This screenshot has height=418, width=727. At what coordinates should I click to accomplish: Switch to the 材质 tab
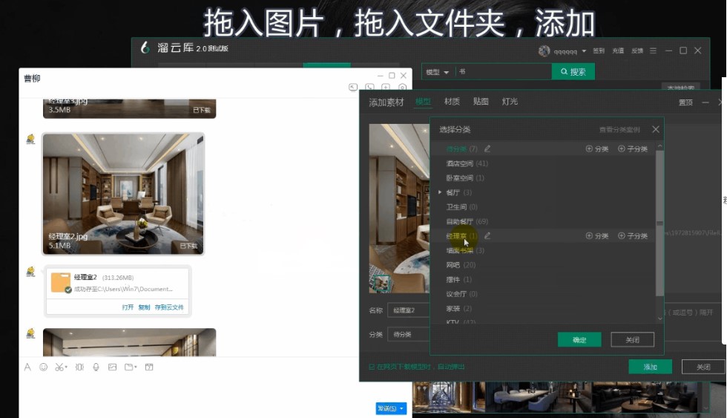[x=452, y=102]
